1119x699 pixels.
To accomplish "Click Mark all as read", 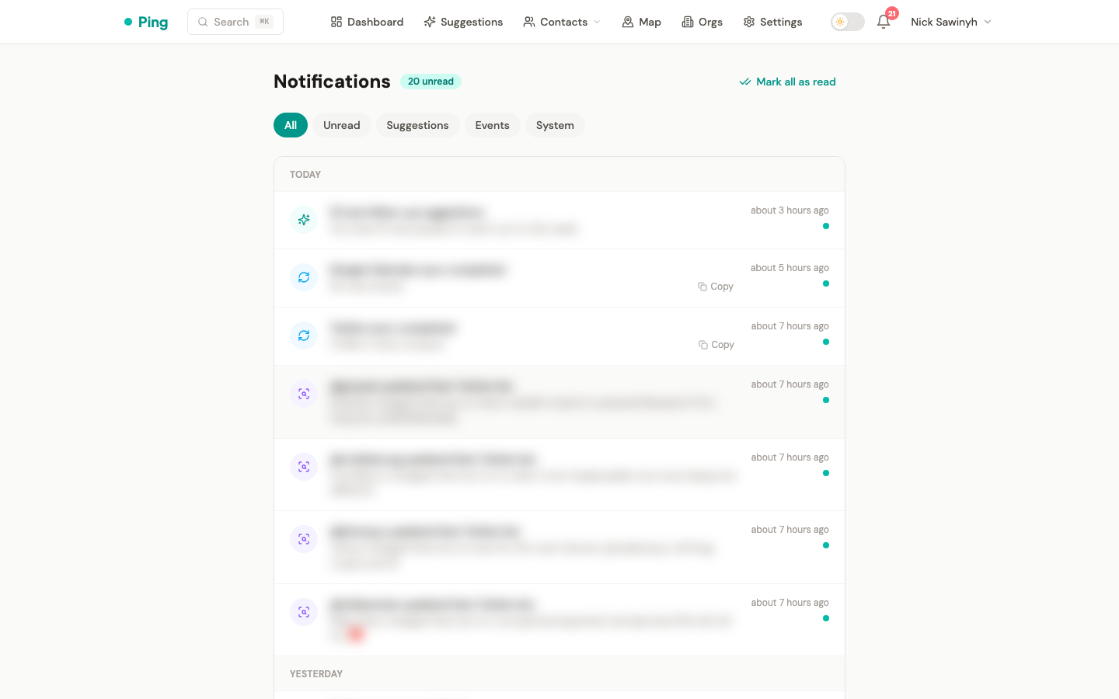I will 787,82.
